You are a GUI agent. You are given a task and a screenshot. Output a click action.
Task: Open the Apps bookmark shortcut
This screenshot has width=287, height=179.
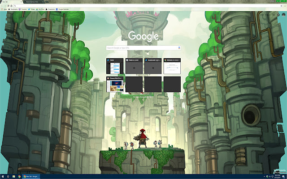[4, 9]
